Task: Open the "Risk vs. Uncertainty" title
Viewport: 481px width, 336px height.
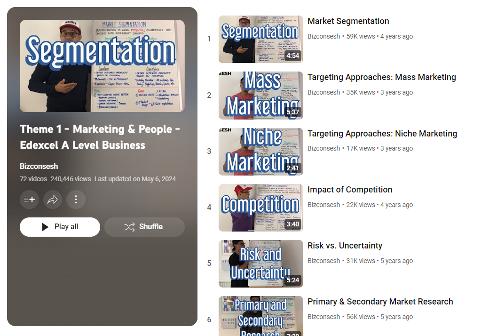Action: (x=345, y=246)
